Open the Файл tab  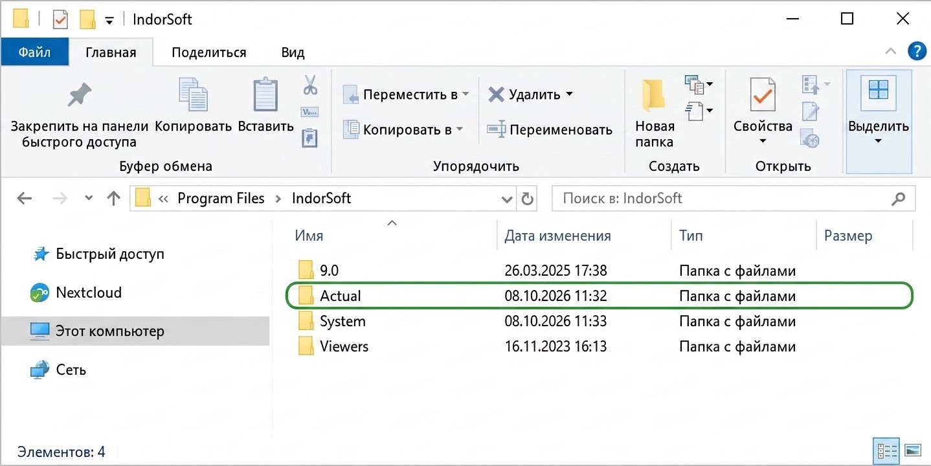(34, 52)
